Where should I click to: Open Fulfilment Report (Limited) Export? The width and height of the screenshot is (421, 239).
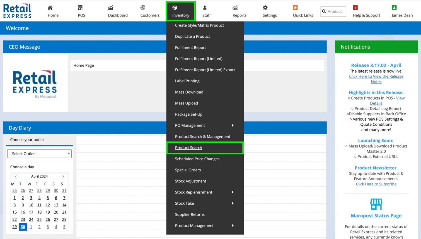205,70
